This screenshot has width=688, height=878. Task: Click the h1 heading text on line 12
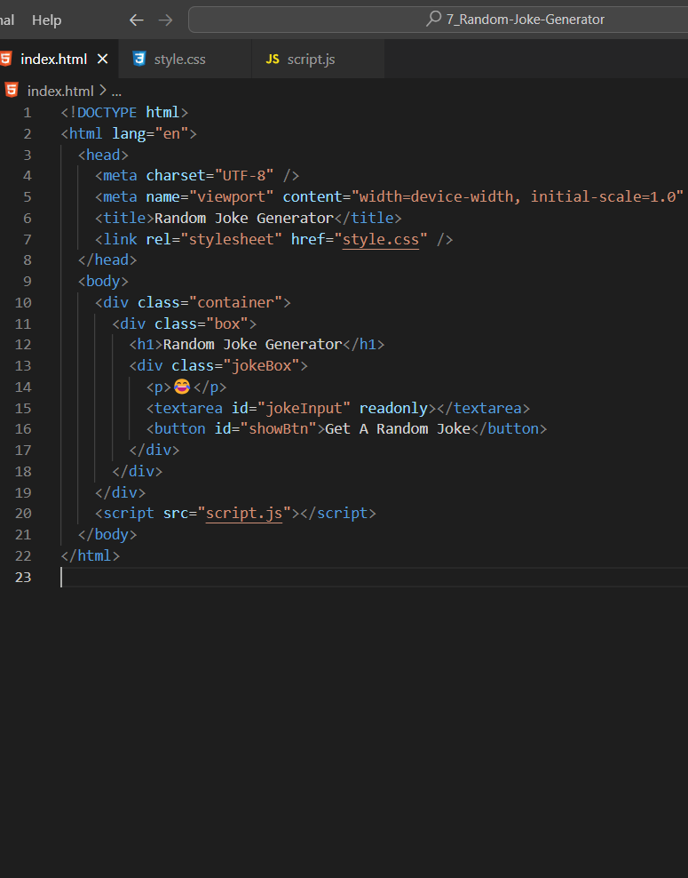point(252,345)
